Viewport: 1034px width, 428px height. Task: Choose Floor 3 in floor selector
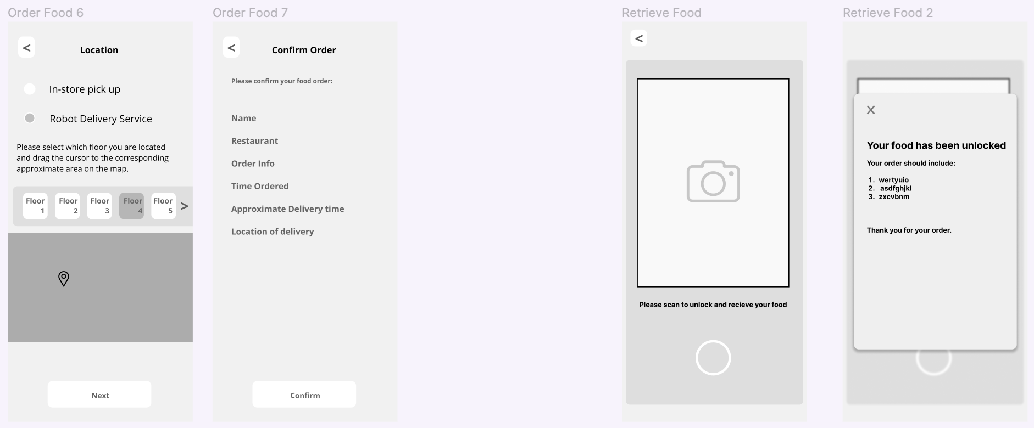[99, 206]
